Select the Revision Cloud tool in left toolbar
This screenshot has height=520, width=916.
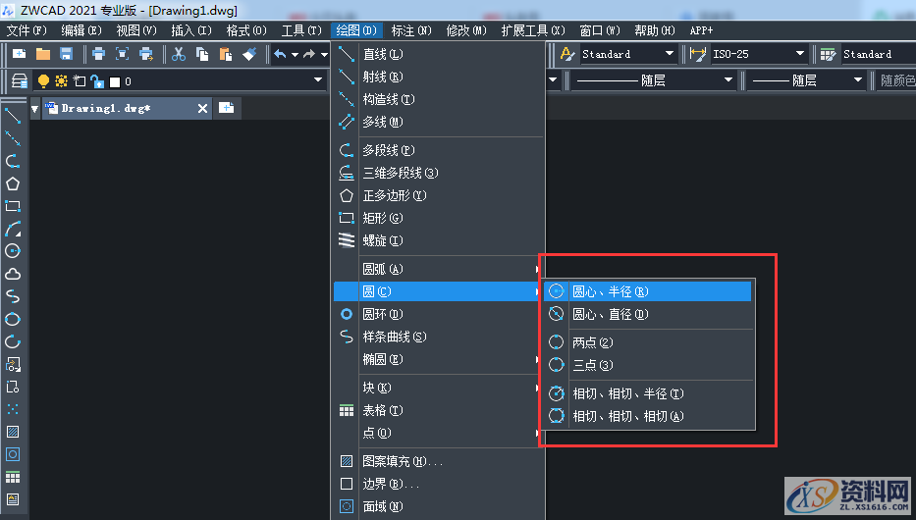[x=13, y=274]
